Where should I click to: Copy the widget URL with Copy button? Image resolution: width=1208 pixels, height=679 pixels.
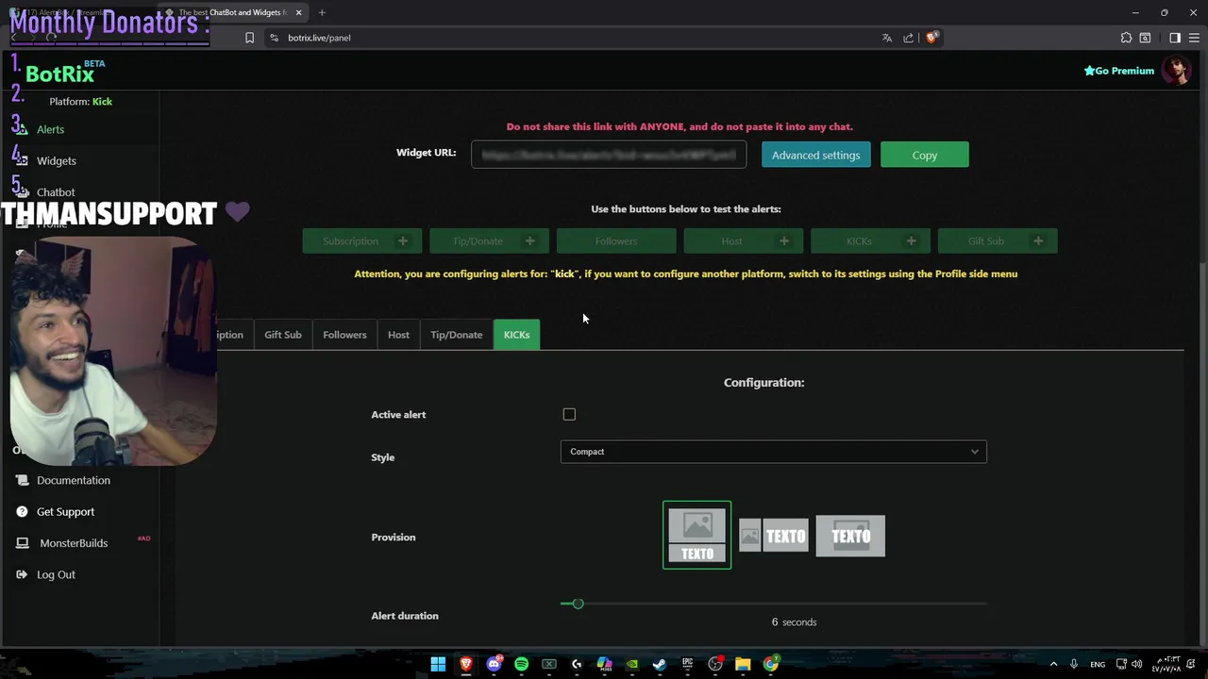point(925,155)
